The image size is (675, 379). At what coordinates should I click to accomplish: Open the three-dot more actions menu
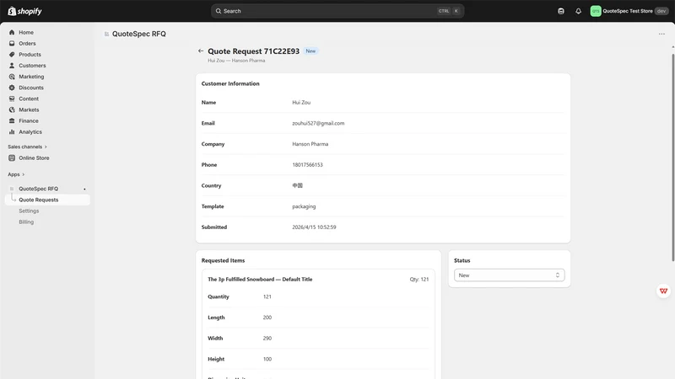[661, 34]
